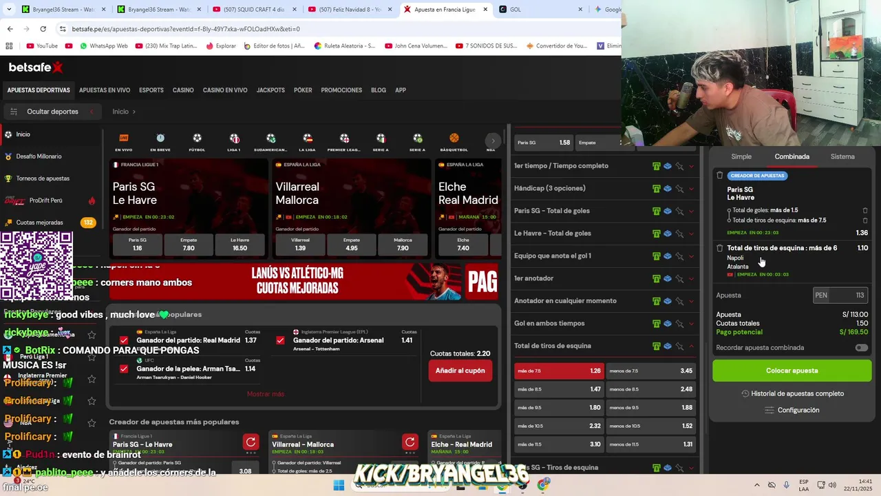Refresh the Villarreal – Mallorca popular bet card
The height and width of the screenshot is (496, 881).
tap(410, 442)
